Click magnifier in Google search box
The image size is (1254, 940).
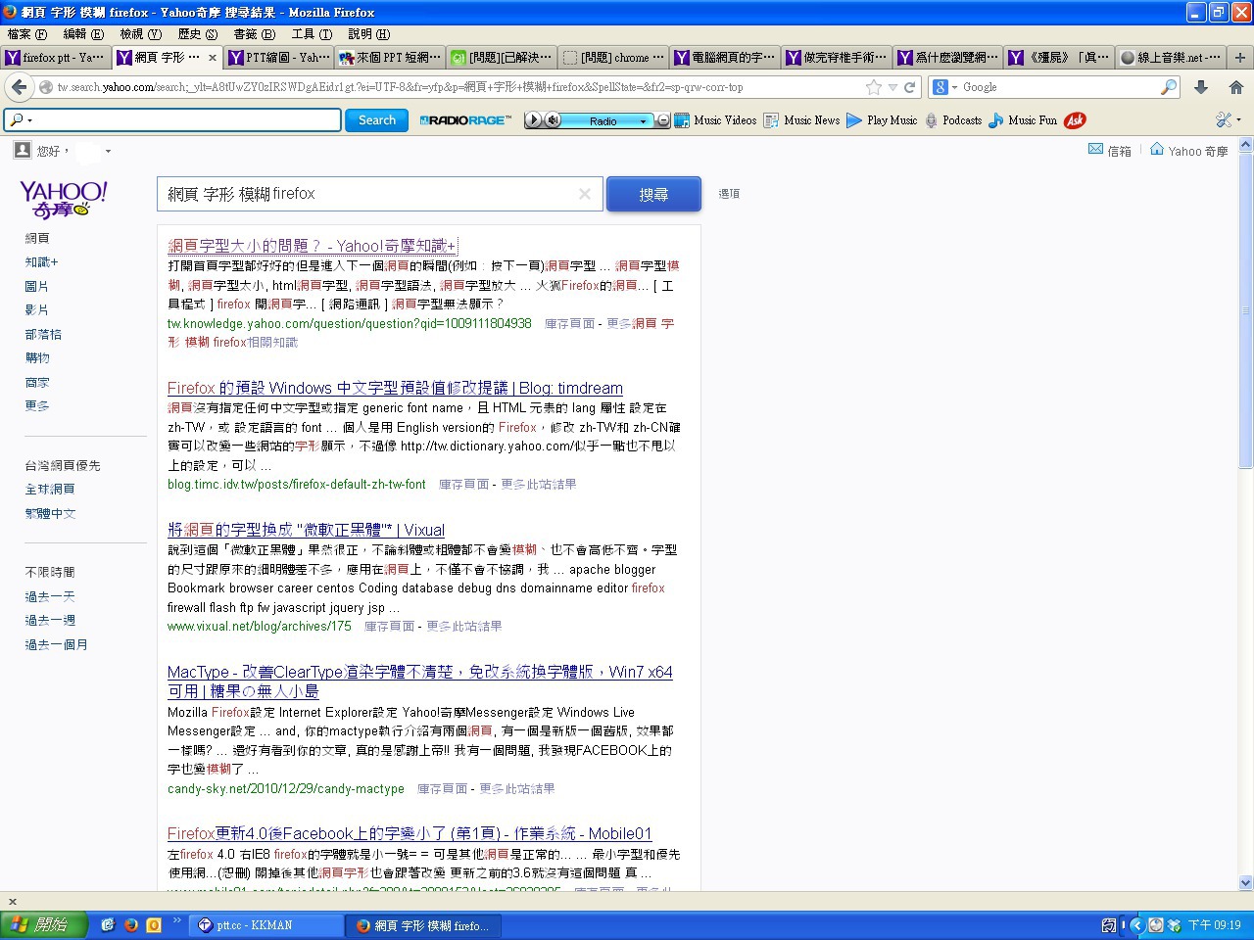coord(1168,87)
